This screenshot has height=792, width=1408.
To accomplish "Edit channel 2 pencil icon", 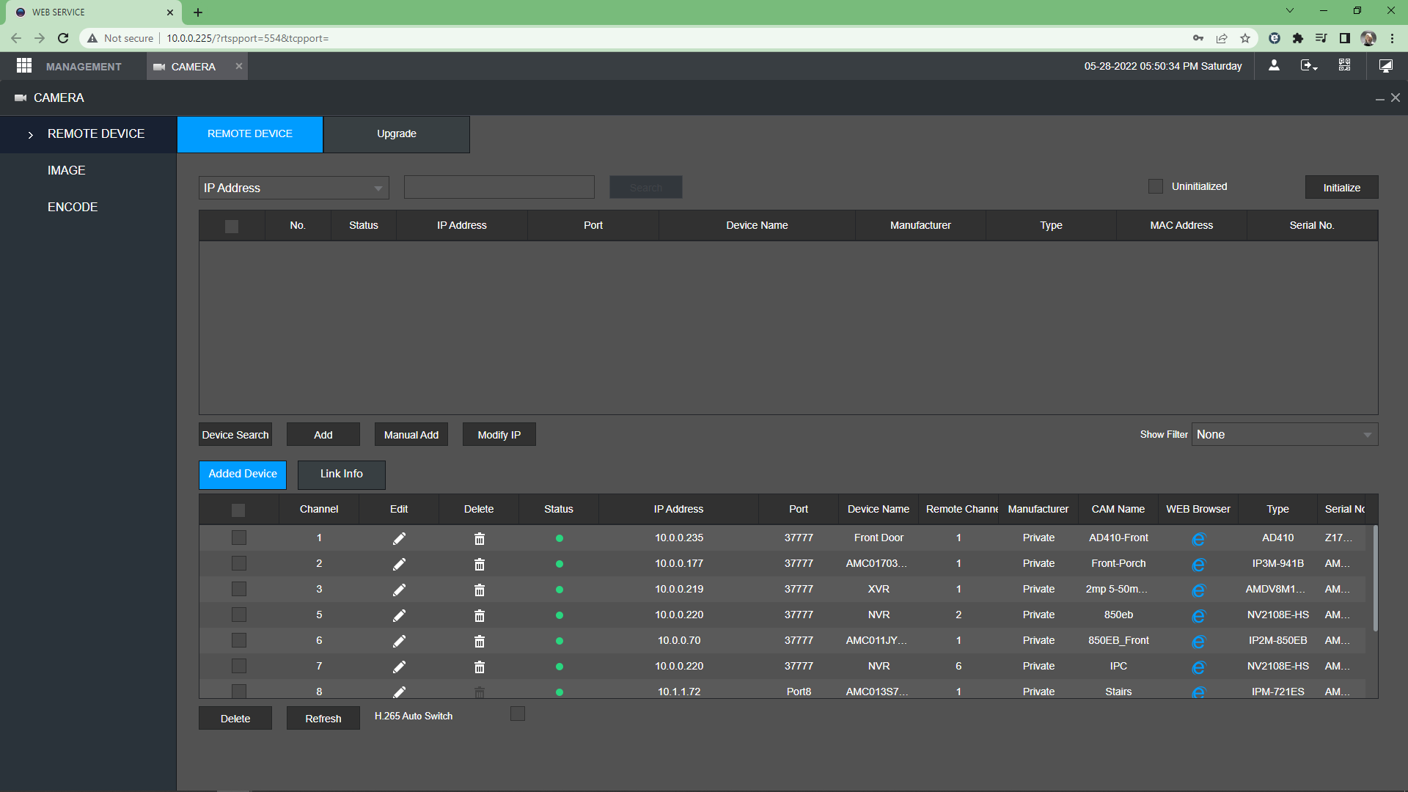I will pyautogui.click(x=399, y=564).
